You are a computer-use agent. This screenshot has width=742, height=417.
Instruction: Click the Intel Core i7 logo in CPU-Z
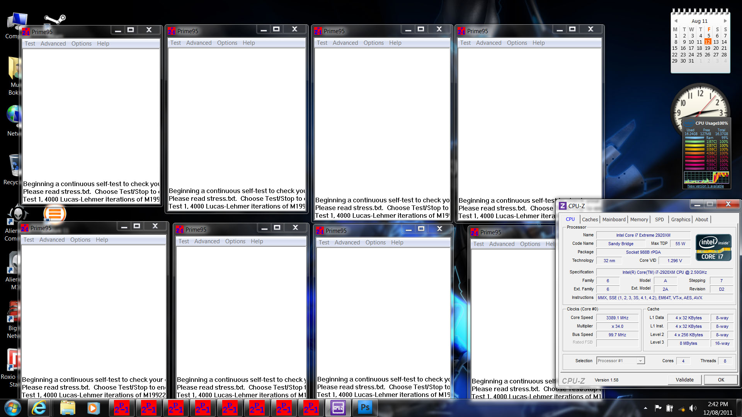tap(713, 247)
